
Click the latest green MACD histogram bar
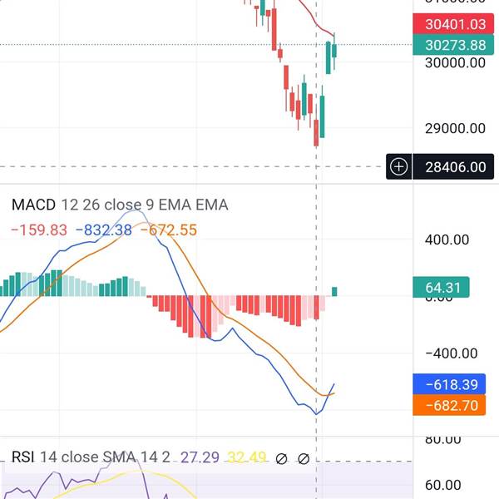pyautogui.click(x=334, y=292)
